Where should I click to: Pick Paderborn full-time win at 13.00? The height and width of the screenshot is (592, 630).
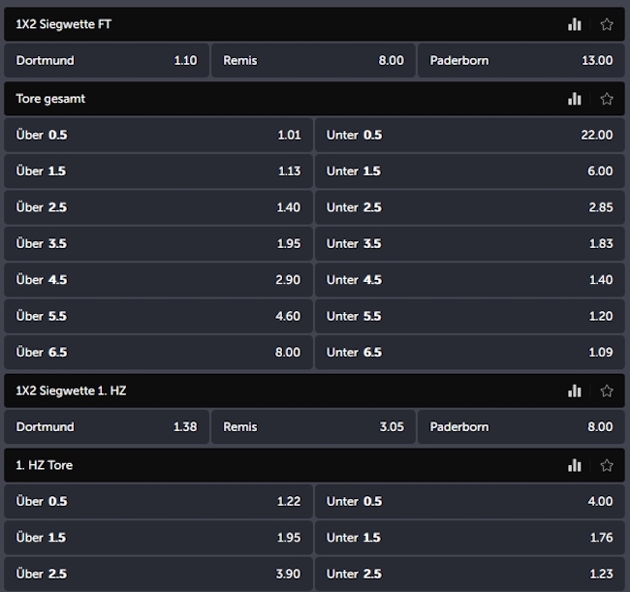tap(520, 60)
